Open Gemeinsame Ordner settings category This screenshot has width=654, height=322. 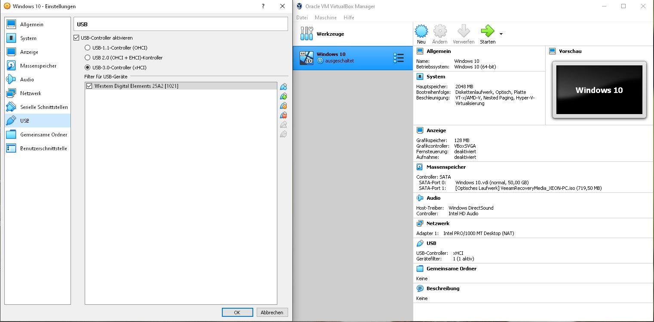click(38, 135)
